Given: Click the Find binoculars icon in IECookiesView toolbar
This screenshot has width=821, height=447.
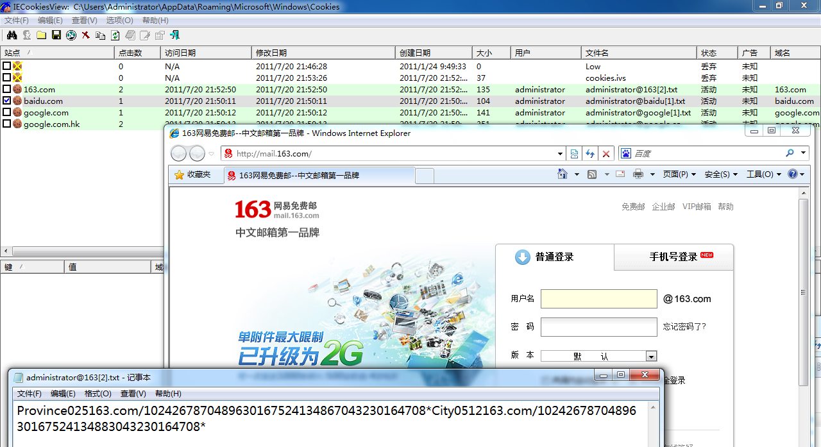Looking at the screenshot, I should point(12,35).
